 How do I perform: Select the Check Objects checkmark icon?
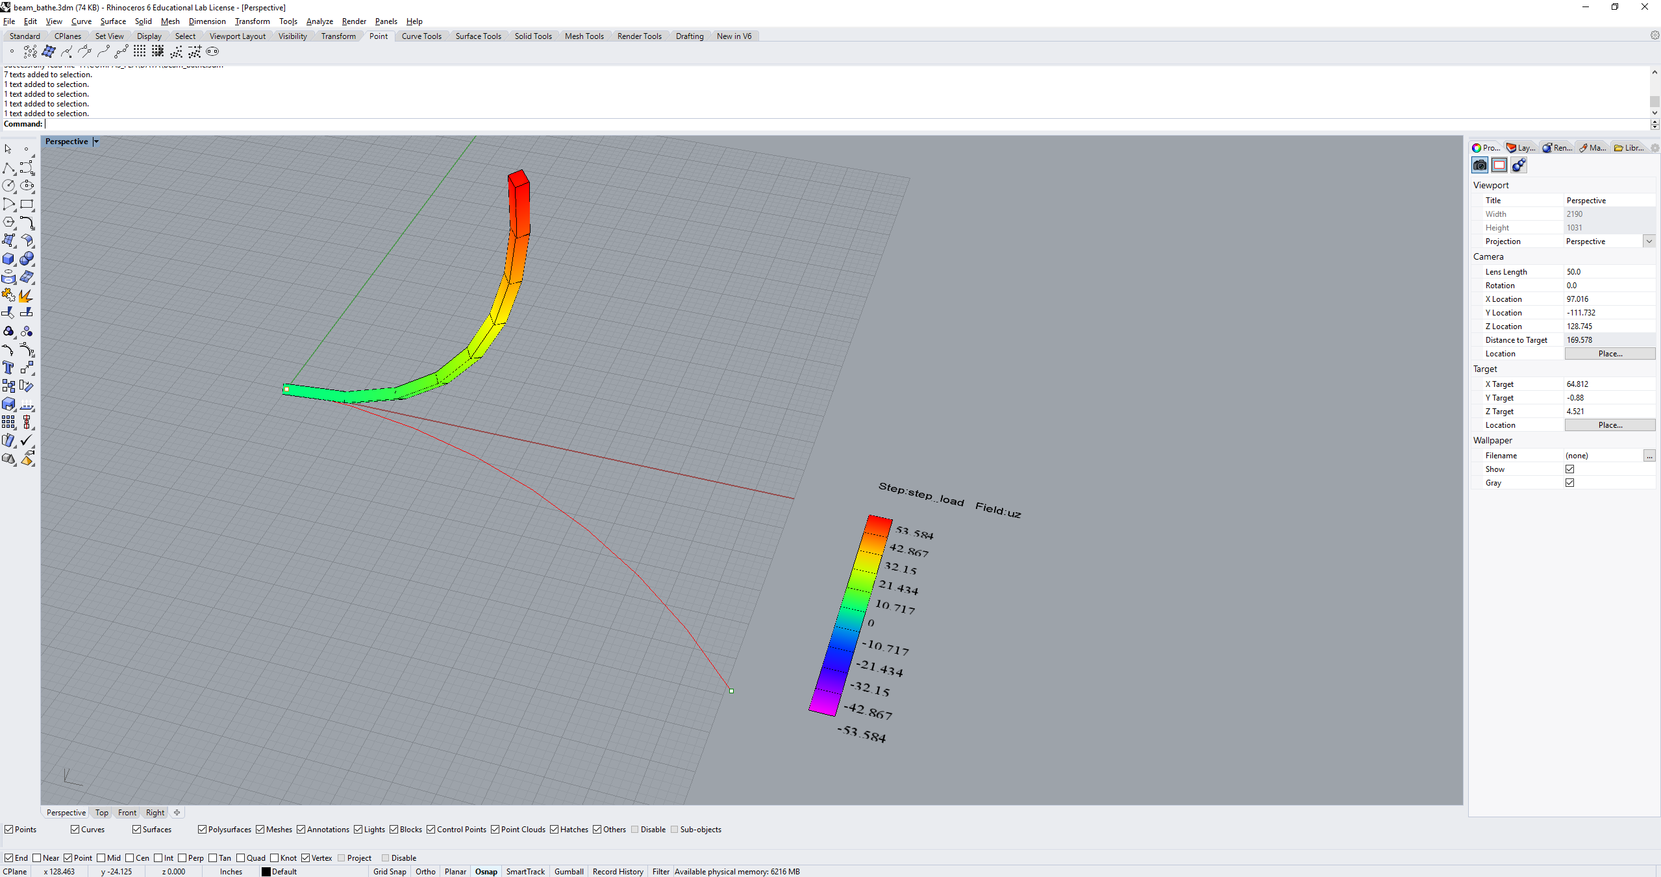(27, 441)
